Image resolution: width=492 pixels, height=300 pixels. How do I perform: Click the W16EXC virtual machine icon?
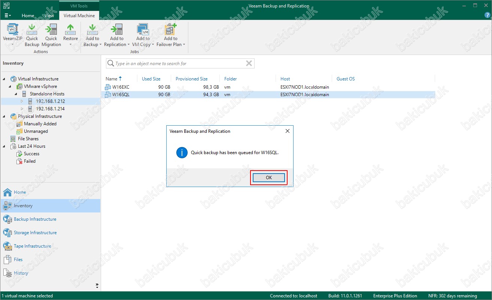[x=108, y=87]
